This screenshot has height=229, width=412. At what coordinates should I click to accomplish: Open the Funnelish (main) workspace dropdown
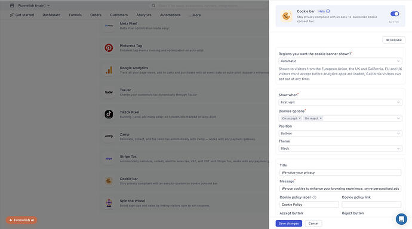coord(34,5)
